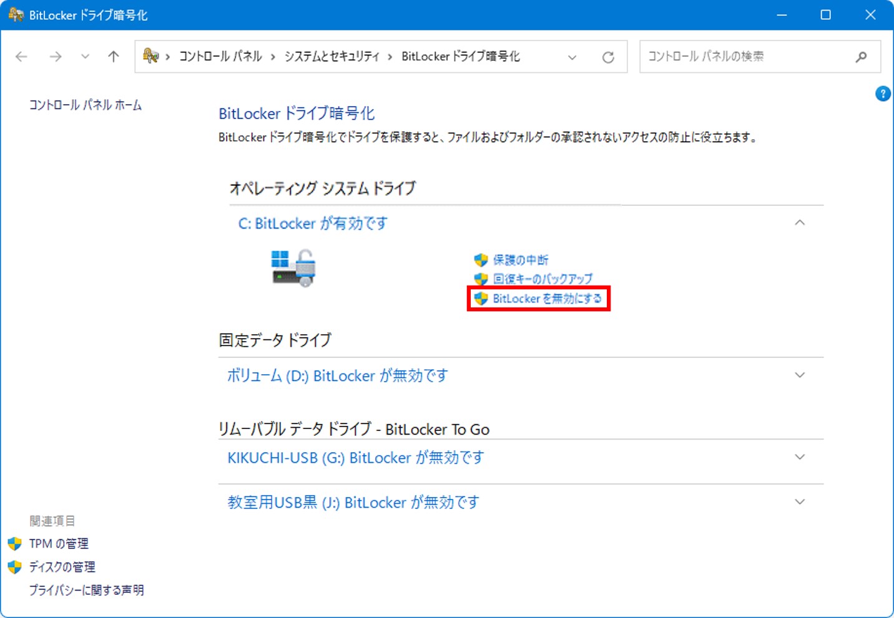Collapse the C: drive section chevron
Image resolution: width=894 pixels, height=618 pixels.
[x=800, y=223]
